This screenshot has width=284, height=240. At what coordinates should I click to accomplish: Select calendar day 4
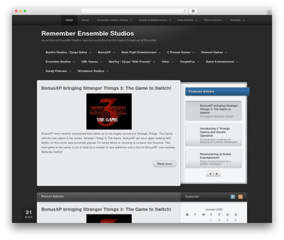tap(236, 220)
